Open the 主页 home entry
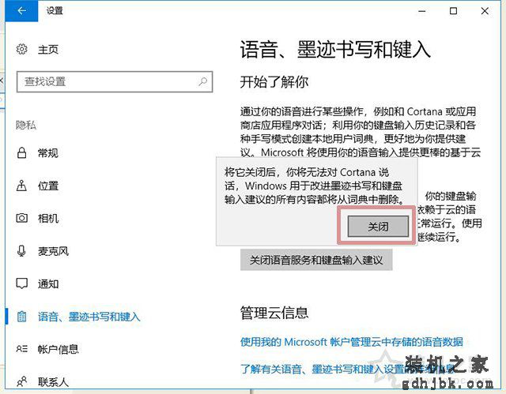Viewport: 506px width, 394px height. pos(48,50)
